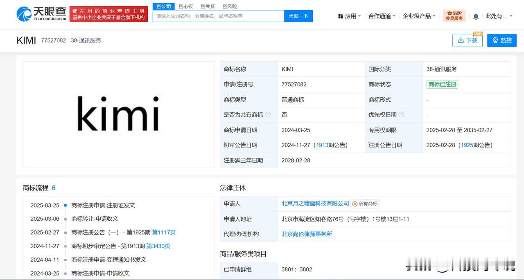
Task: Click 38-通讯服务 in 国际分类 row
Action: 442,69
